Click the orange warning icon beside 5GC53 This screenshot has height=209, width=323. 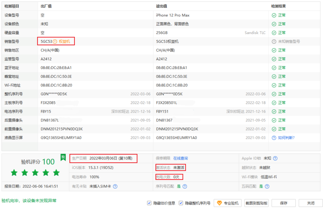[55, 41]
